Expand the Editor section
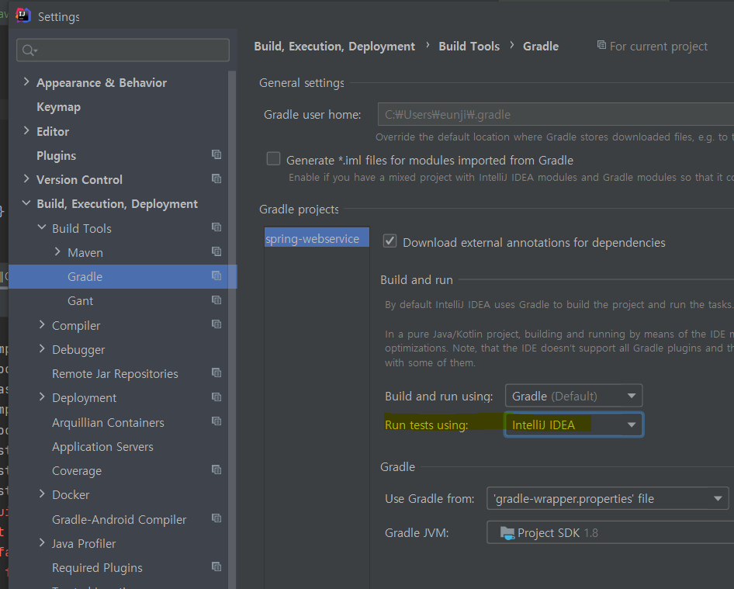 click(26, 130)
